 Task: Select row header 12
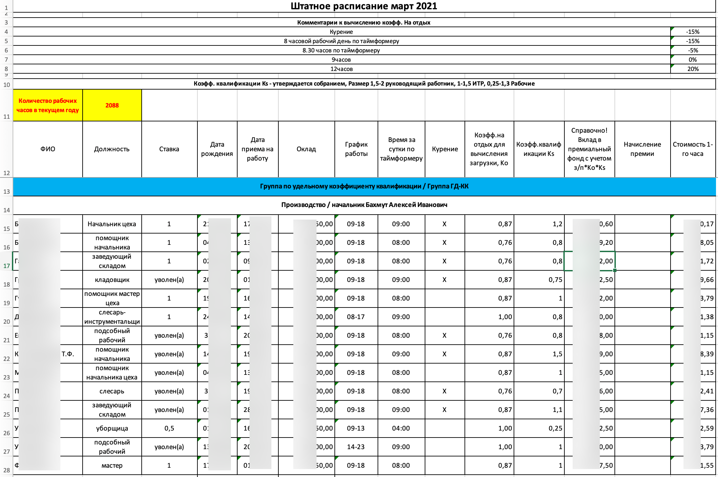click(x=6, y=149)
